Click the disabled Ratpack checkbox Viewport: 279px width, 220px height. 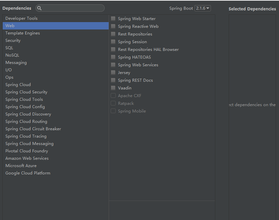point(113,103)
